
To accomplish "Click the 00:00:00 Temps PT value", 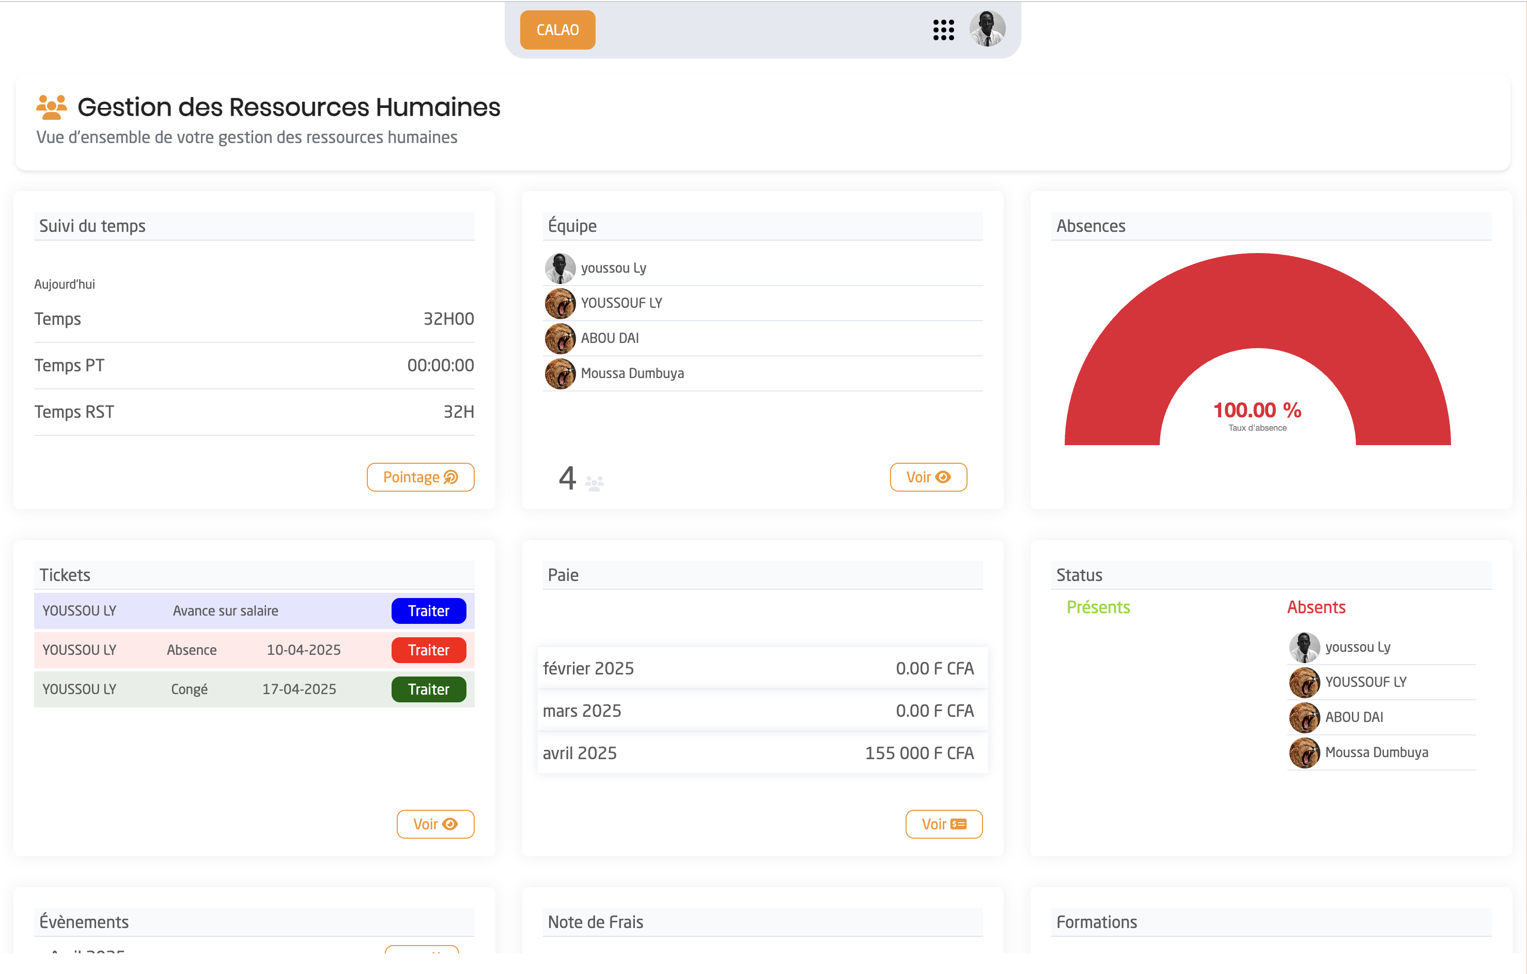I will [x=440, y=365].
